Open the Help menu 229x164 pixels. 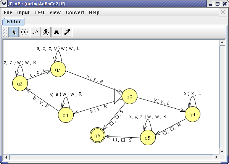94,13
